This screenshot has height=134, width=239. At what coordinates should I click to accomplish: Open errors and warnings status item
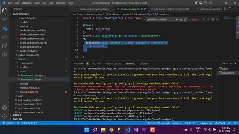pyautogui.click(x=30, y=123)
